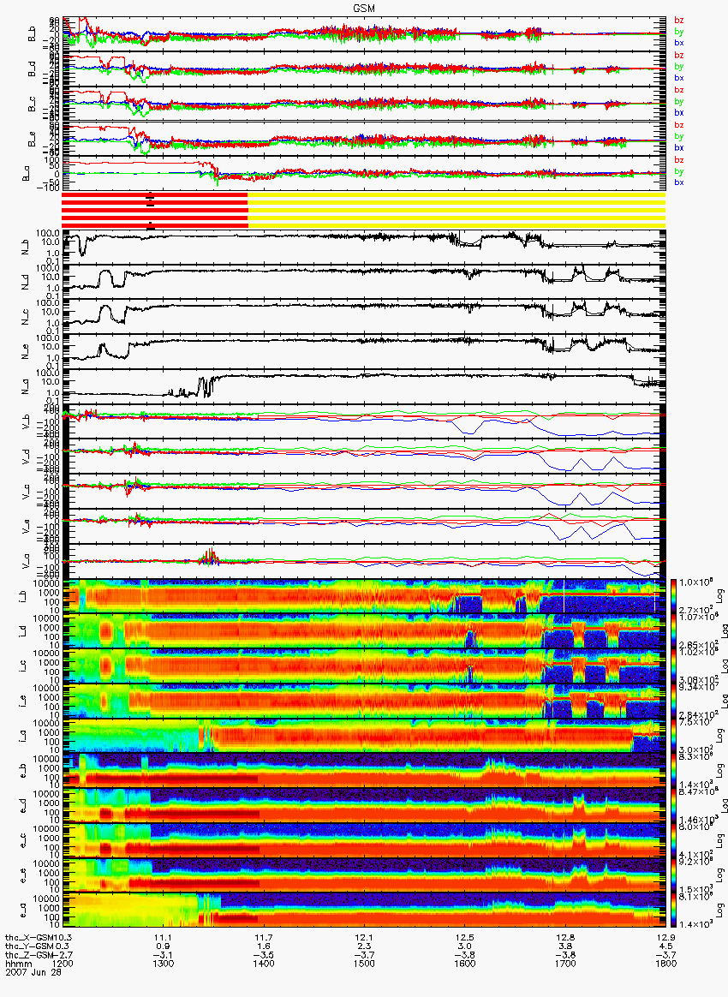Image resolution: width=728 pixels, height=997 pixels.
Task: Select the V_a velocity panel label
Action: pos(26,561)
